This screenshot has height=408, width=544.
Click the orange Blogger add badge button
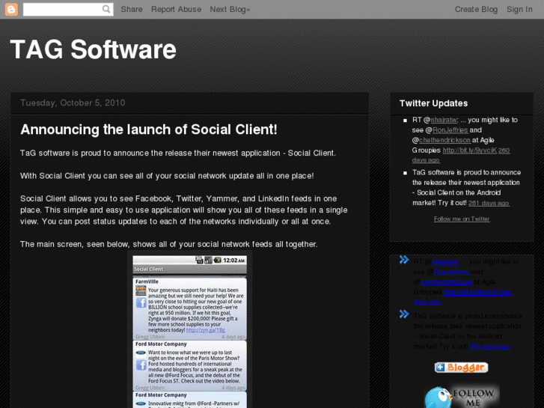[x=462, y=368]
